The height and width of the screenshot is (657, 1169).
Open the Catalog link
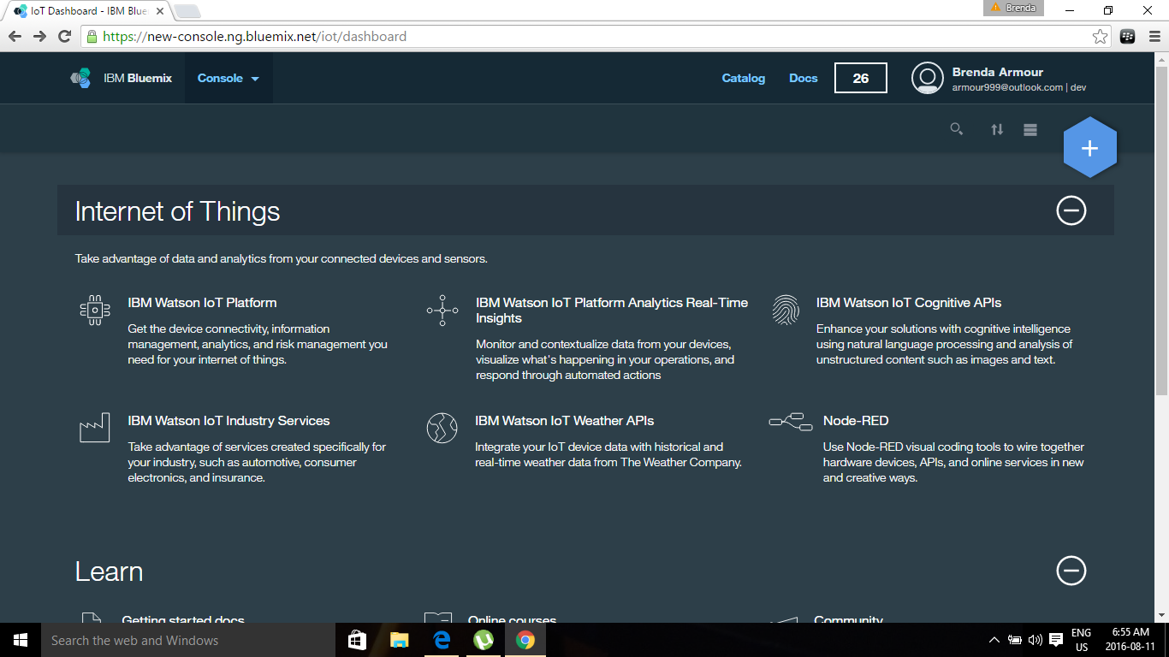tap(744, 78)
